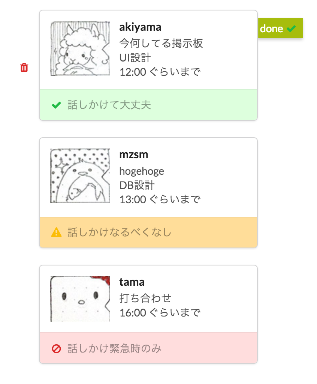Screen dimensions: 317x384
Task: Click mzsm's penguin avatar image
Action: point(80,176)
